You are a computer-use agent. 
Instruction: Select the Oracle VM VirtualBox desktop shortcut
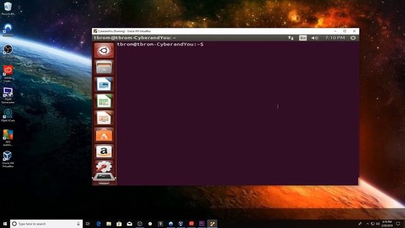coord(8,159)
